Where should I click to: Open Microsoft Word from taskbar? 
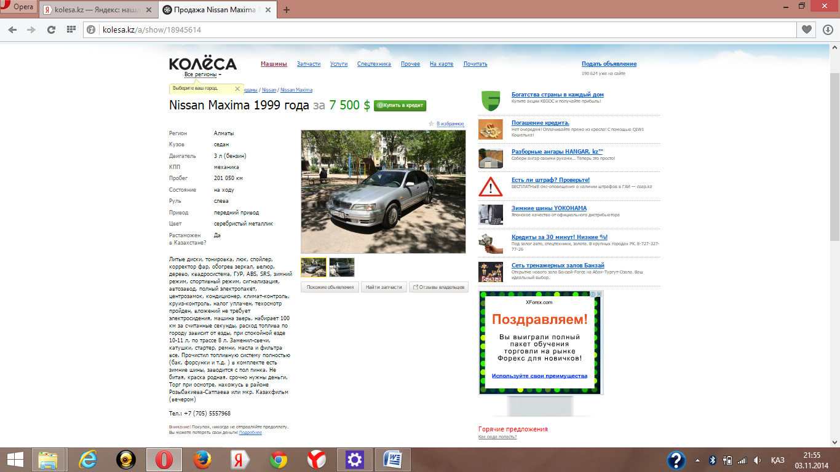point(392,460)
